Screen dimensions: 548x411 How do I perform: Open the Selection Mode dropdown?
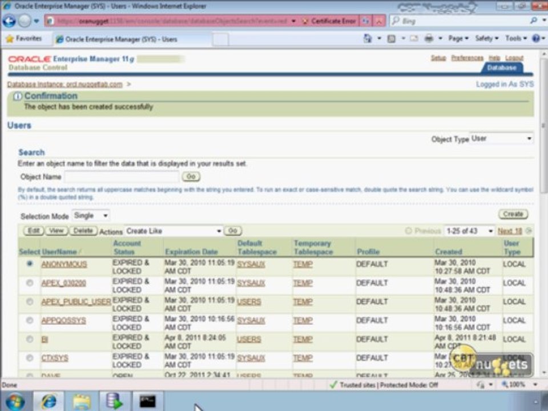click(x=91, y=216)
